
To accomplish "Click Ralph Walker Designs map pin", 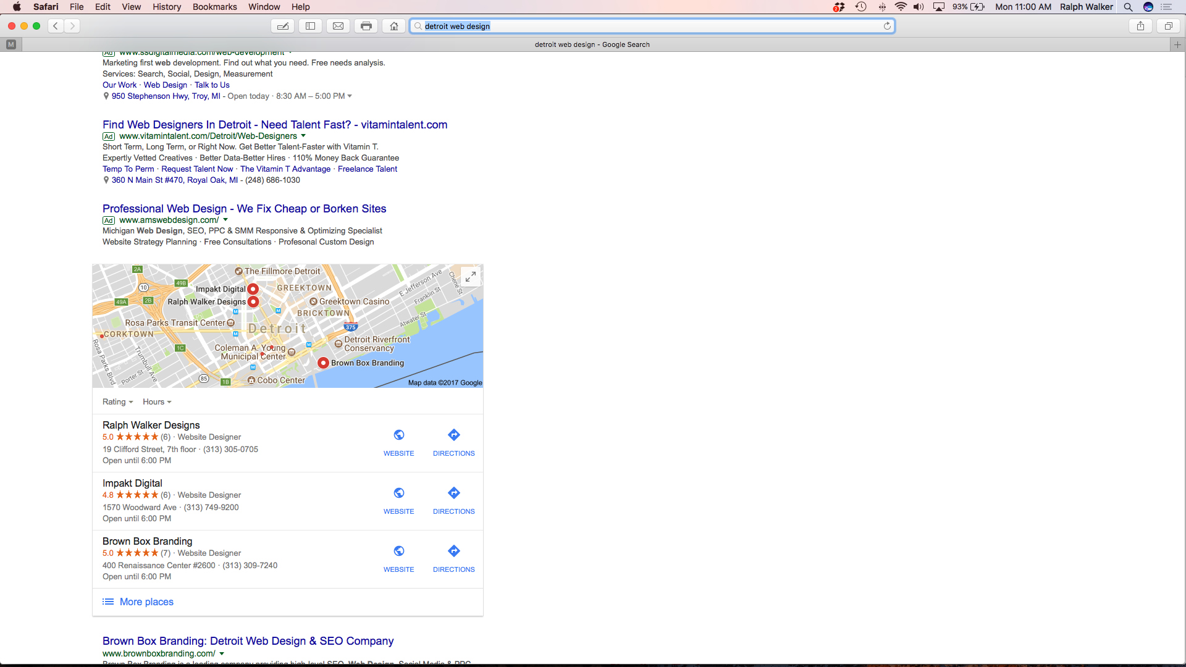I will [x=253, y=302].
